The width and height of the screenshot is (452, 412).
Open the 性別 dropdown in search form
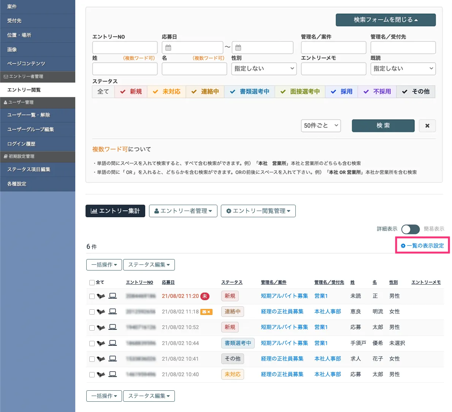tap(264, 68)
